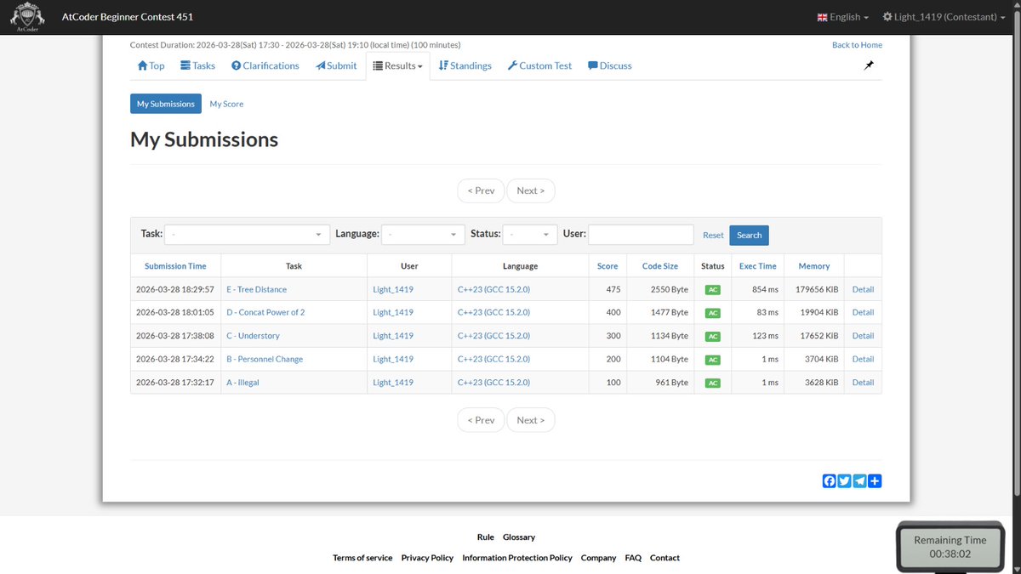This screenshot has height=574, width=1021.
Task: Click the C++23 language link in Understory row
Action: (493, 336)
